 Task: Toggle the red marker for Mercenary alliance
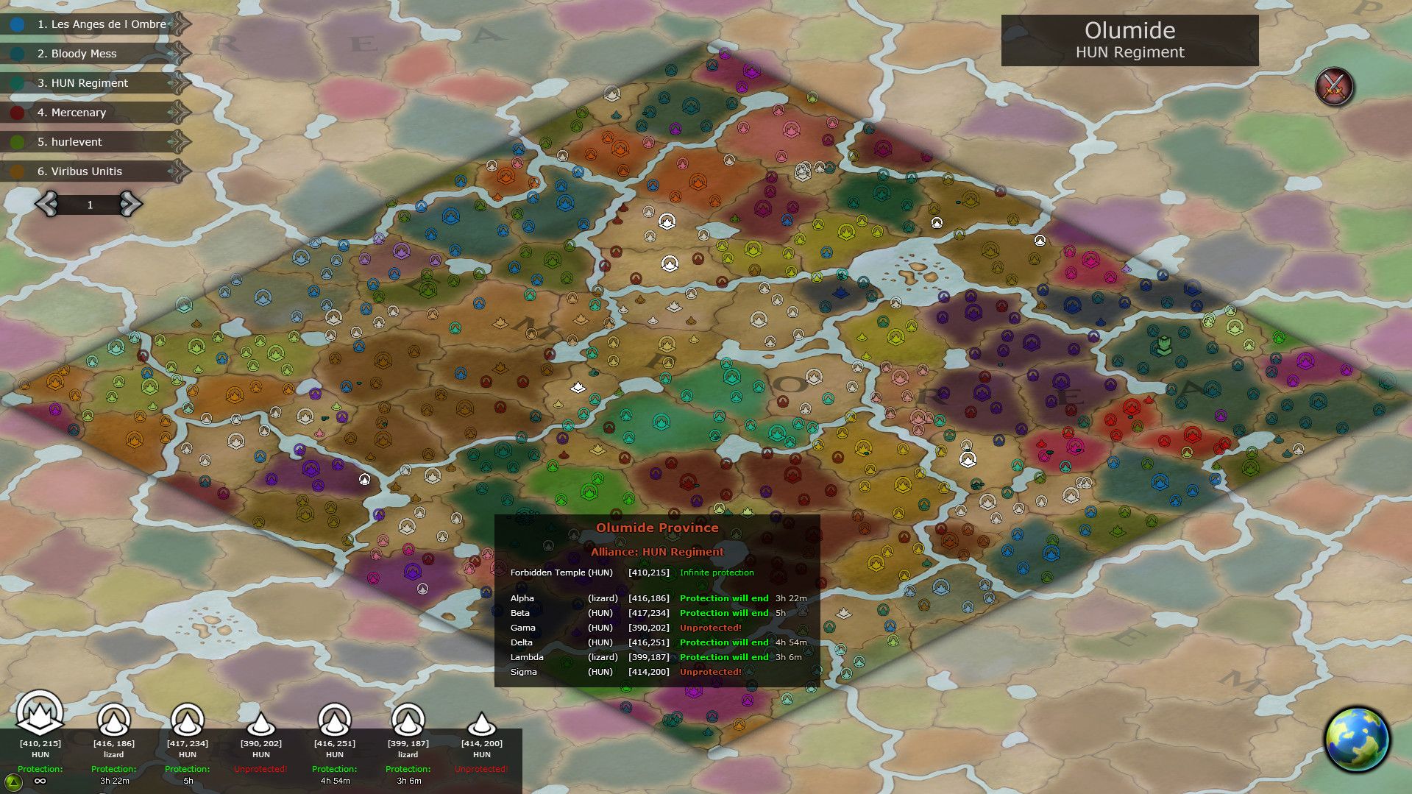[17, 113]
